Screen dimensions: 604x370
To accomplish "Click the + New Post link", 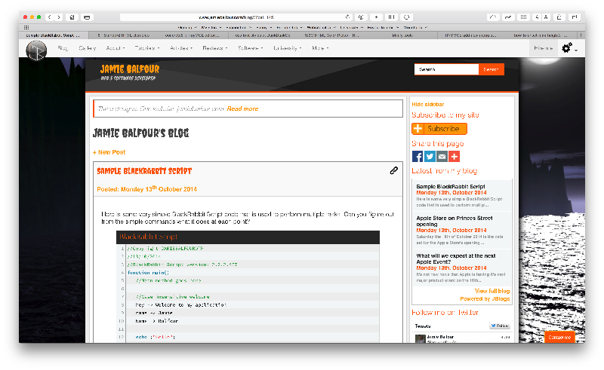I will (x=109, y=152).
